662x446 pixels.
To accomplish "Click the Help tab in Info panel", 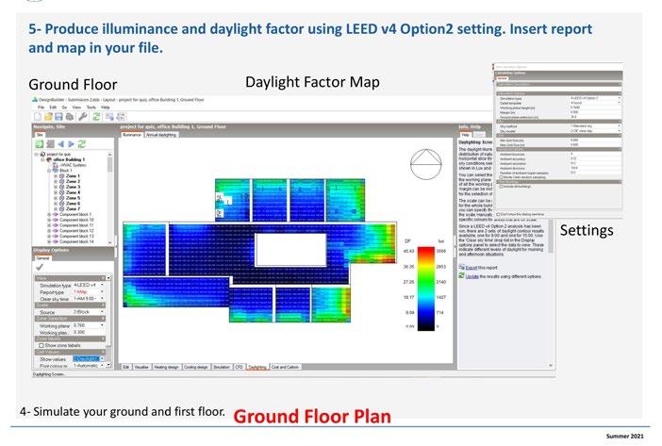I will (465, 135).
